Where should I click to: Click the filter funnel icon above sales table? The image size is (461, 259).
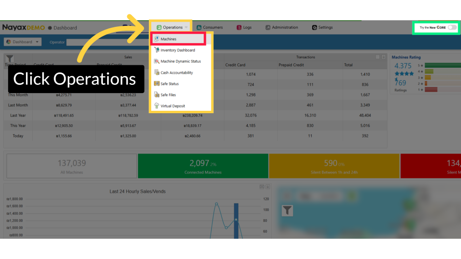pos(10,59)
